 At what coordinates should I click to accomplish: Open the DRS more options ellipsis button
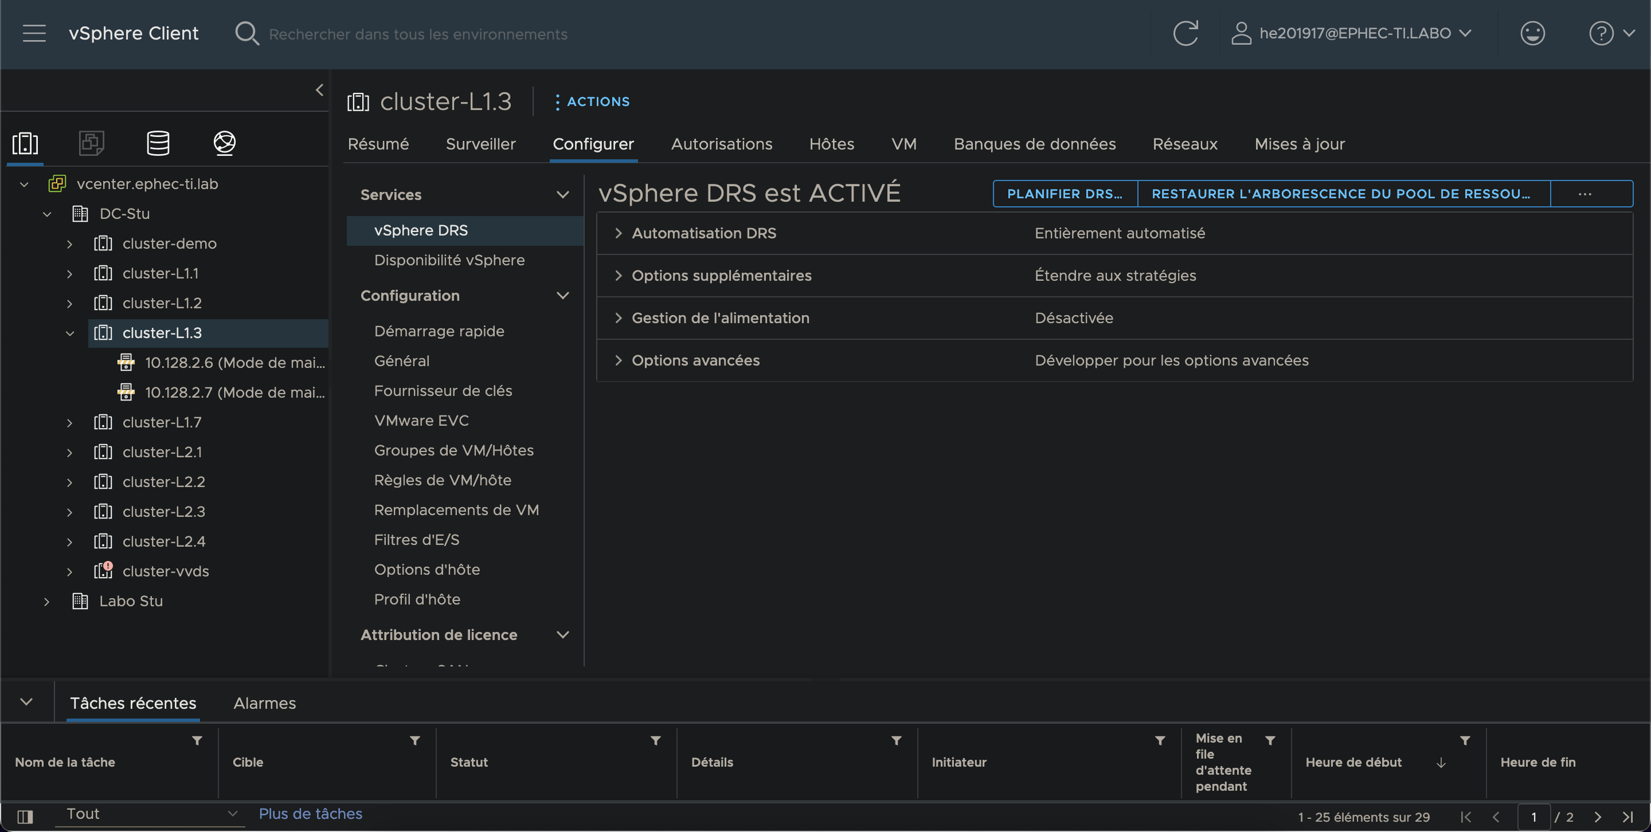pyautogui.click(x=1591, y=194)
